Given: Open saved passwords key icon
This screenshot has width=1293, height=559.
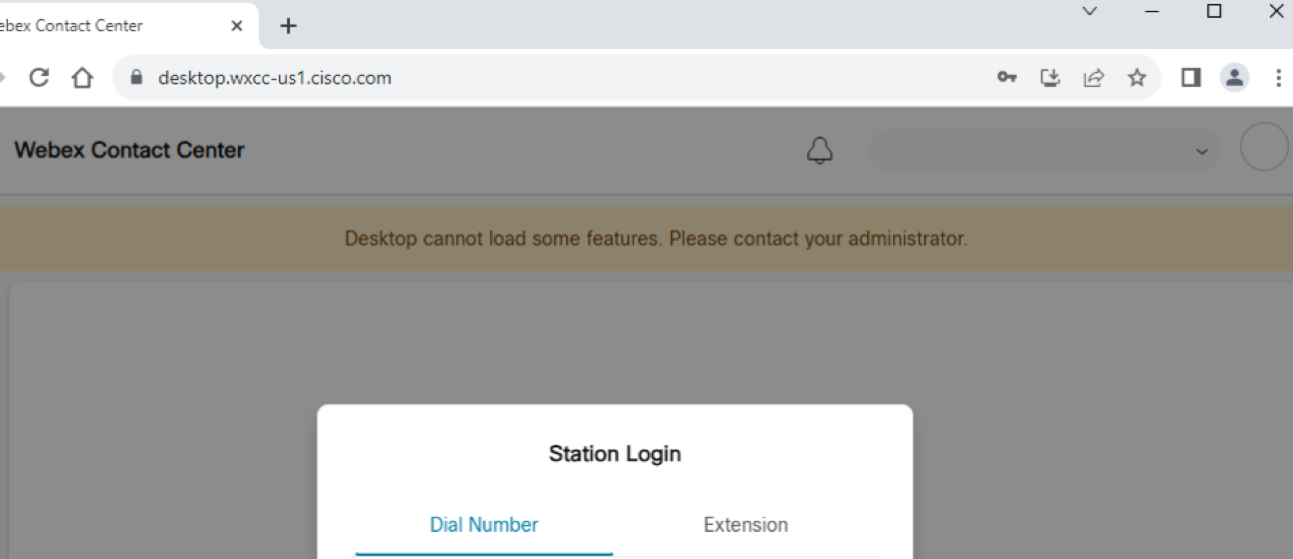Looking at the screenshot, I should click(1007, 78).
